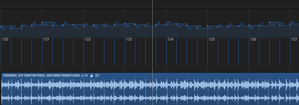Select the audio region name 10000000_537108476979204
The width and height of the screenshot is (299, 105).
tap(45, 75)
